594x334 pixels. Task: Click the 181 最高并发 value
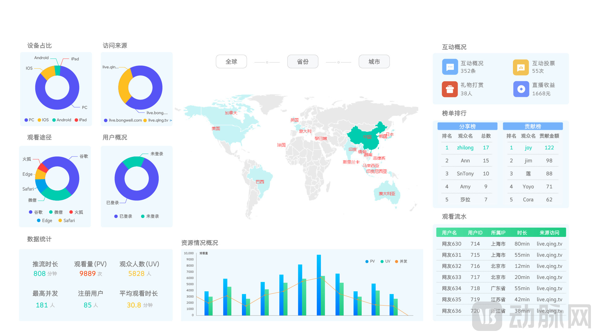42,305
